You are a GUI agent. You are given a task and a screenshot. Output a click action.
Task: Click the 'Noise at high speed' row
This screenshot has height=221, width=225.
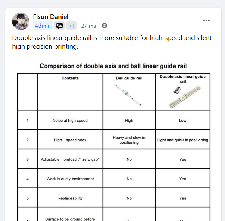[70, 121]
